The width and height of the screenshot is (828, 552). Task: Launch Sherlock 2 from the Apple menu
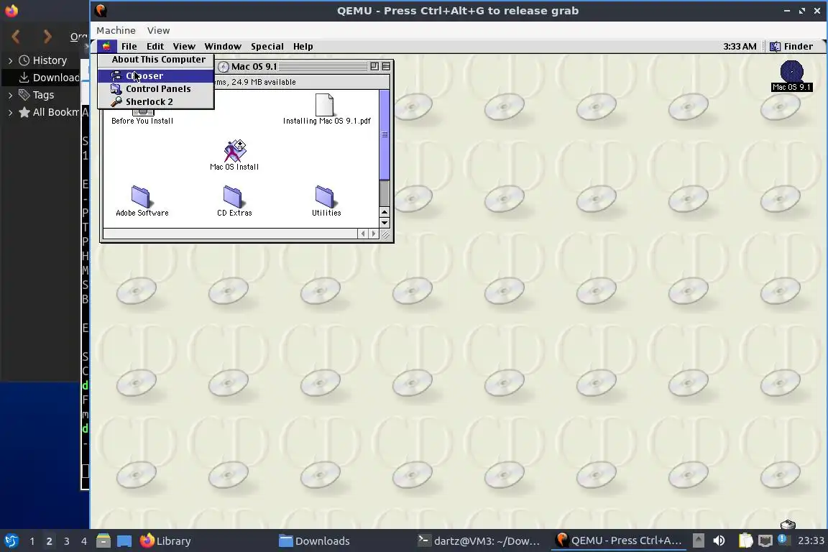click(156, 102)
